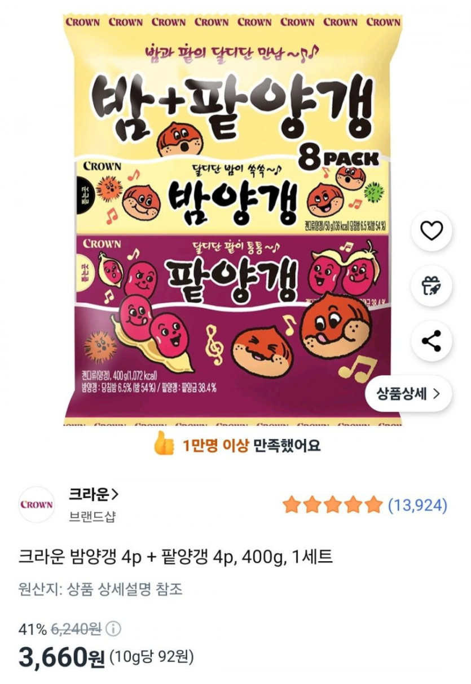The image size is (471, 684).
Task: Tap chevron arrow beside 크라운 brand name
Action: point(115,495)
